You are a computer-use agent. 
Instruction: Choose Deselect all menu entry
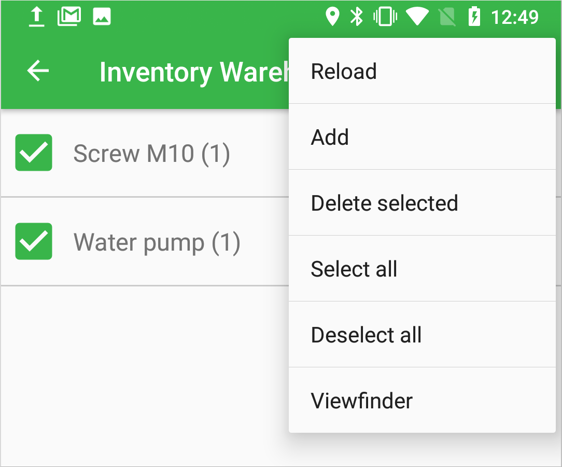pos(366,335)
